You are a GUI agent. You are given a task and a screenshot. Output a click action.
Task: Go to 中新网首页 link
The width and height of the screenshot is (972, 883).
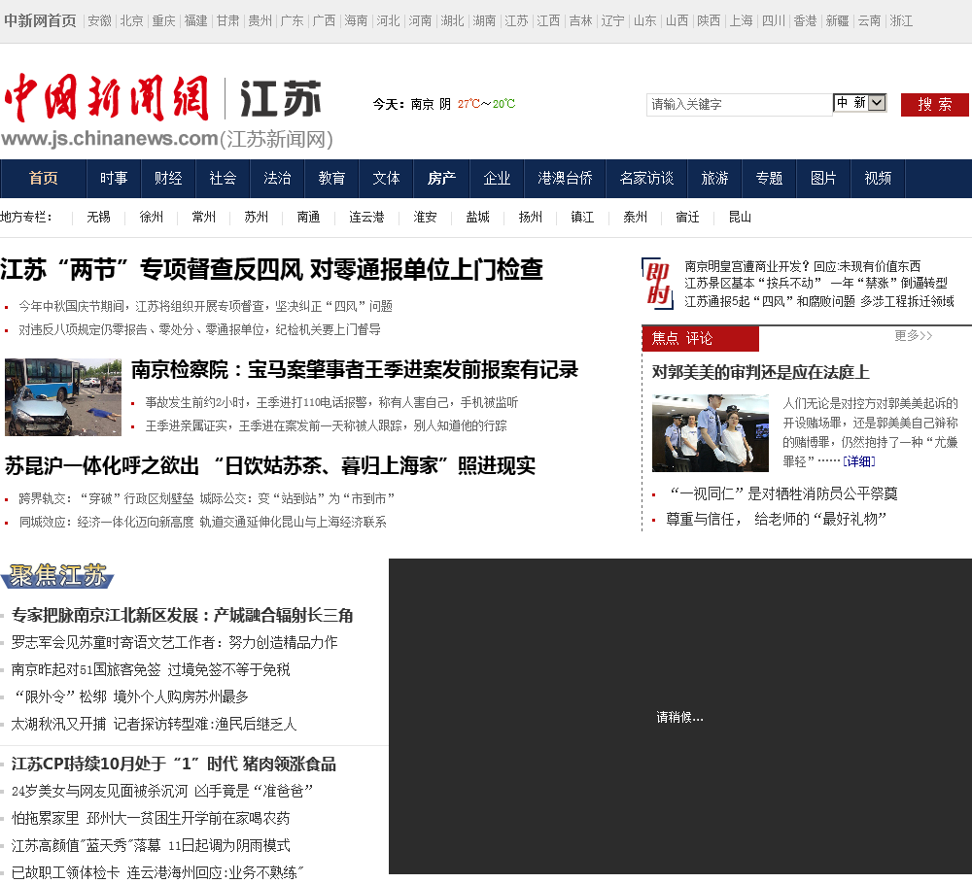[x=40, y=21]
